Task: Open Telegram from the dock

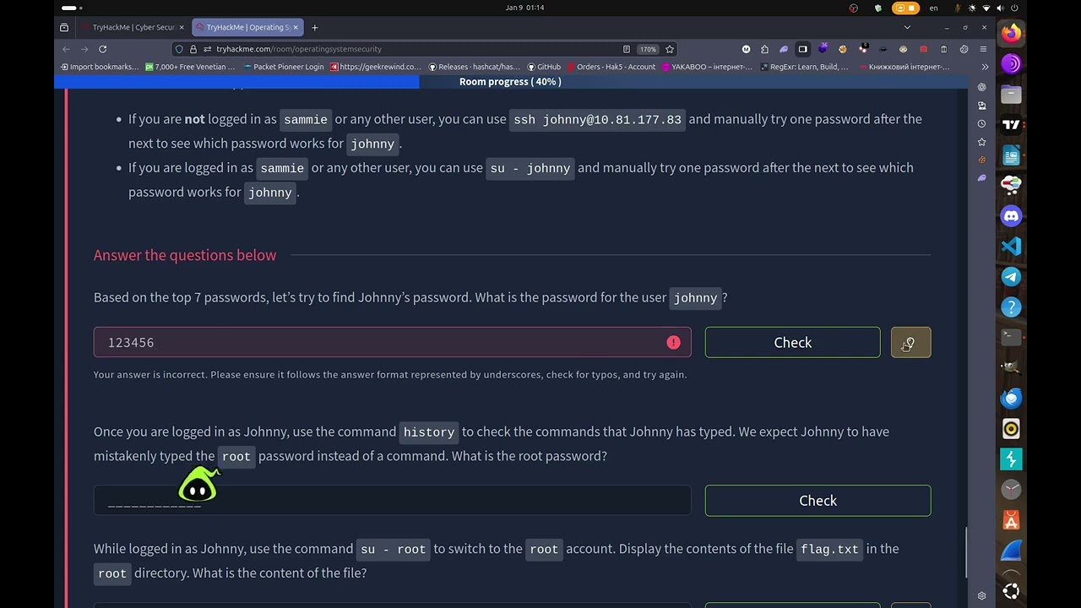Action: pos(1011,277)
